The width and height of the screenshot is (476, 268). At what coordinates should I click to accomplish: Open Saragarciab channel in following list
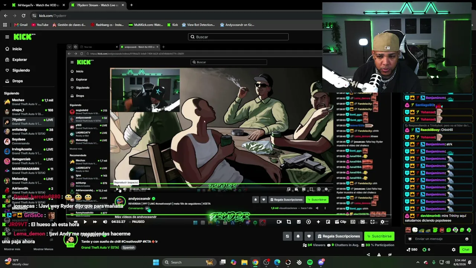pos(29,161)
